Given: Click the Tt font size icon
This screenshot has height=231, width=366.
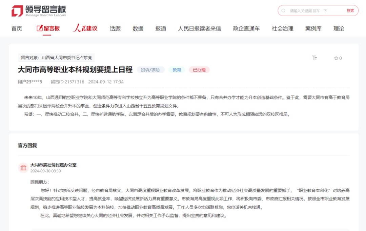Looking at the screenshot, I should pyautogui.click(x=314, y=58).
